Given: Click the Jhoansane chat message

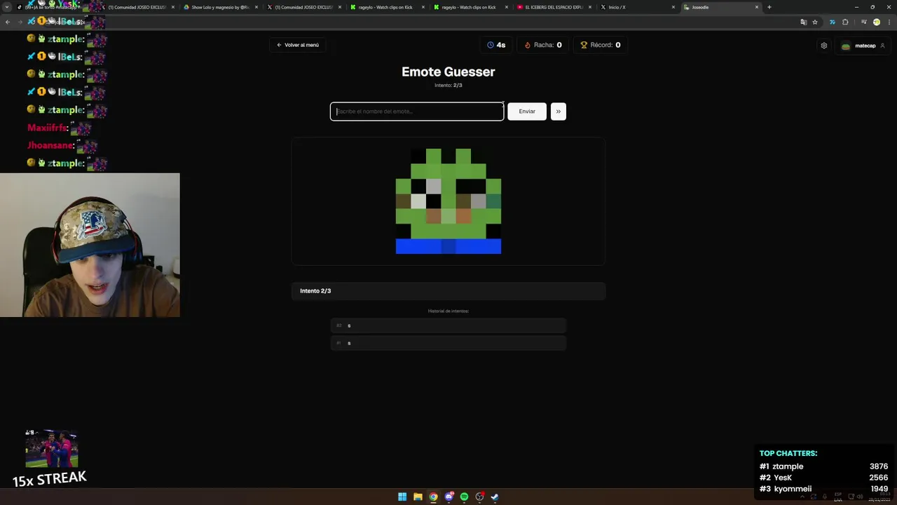Looking at the screenshot, I should tap(62, 145).
